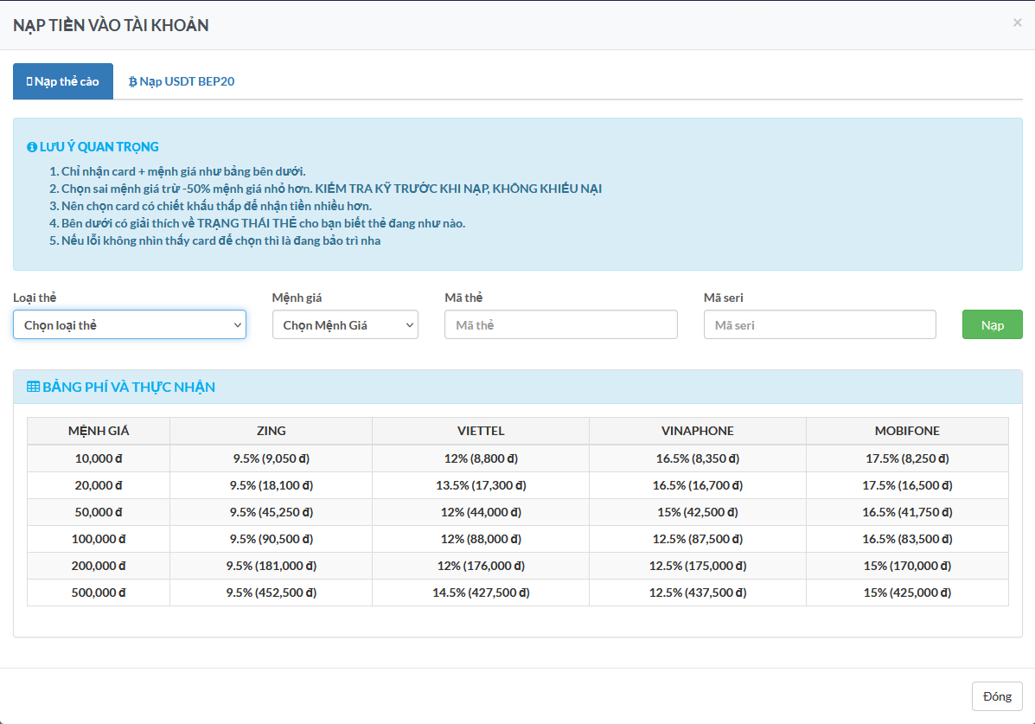
Task: Select the 10,000 đ denomination cell
Action: [99, 458]
